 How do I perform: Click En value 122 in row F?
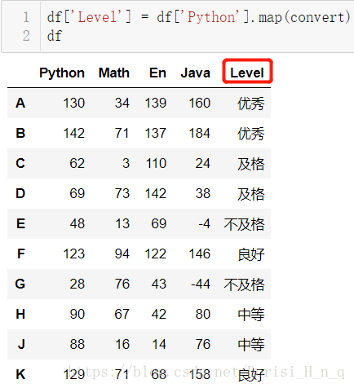click(155, 254)
